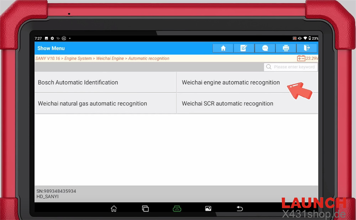The image size is (356, 220).
Task: Focus the "Please enter keyword" search field
Action: tap(294, 67)
